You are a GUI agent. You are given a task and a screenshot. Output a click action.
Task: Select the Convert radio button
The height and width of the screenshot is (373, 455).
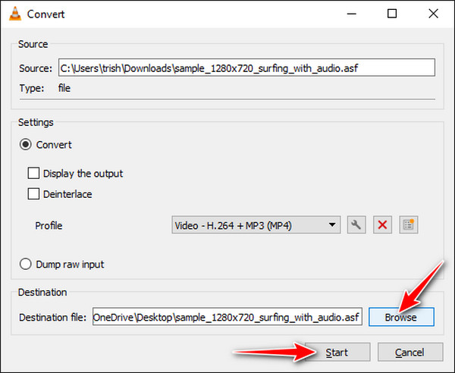click(x=26, y=145)
